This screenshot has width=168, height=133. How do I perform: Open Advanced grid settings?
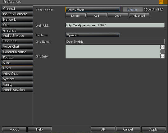click(x=139, y=15)
